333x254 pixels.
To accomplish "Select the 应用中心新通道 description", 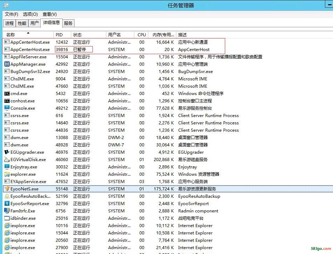I will (x=193, y=42).
